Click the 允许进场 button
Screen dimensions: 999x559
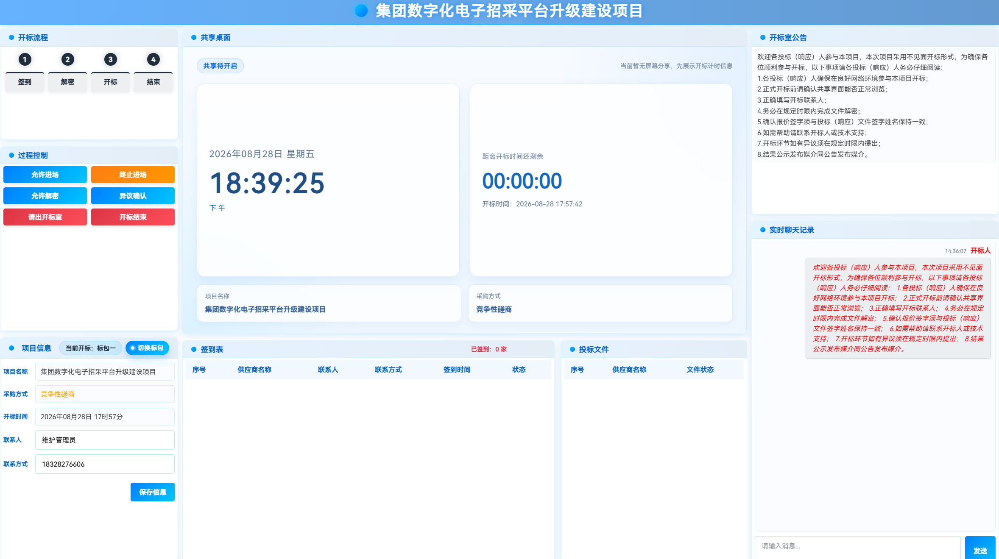tap(45, 175)
